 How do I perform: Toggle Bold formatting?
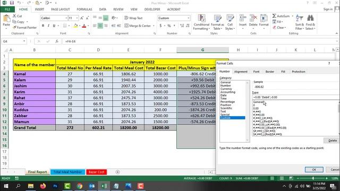click(x=43, y=25)
